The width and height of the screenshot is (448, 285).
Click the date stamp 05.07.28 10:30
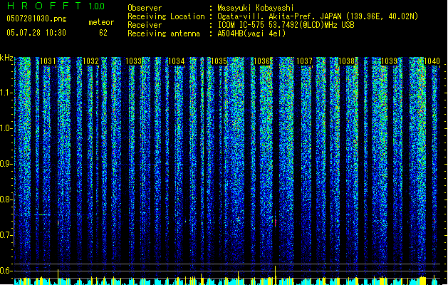pos(36,33)
